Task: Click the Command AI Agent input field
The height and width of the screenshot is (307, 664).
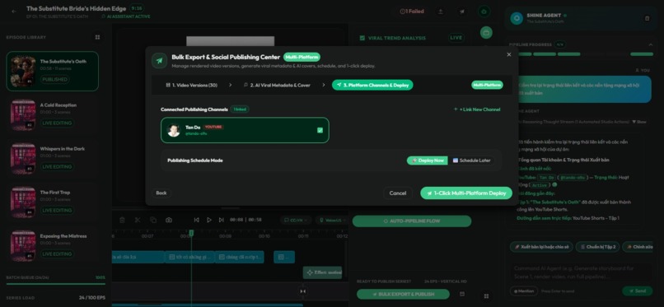Action: tap(581, 272)
